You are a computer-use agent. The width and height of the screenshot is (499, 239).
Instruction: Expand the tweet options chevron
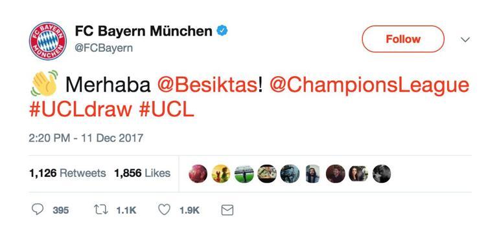point(465,39)
